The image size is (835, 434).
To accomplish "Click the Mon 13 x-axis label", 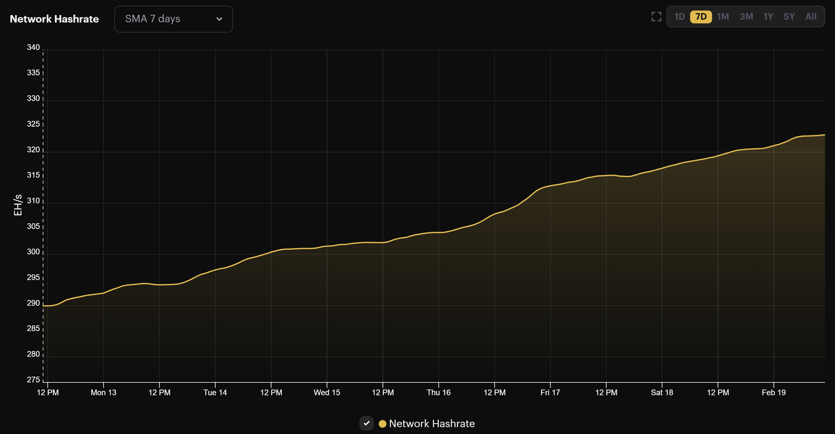I will [x=104, y=393].
